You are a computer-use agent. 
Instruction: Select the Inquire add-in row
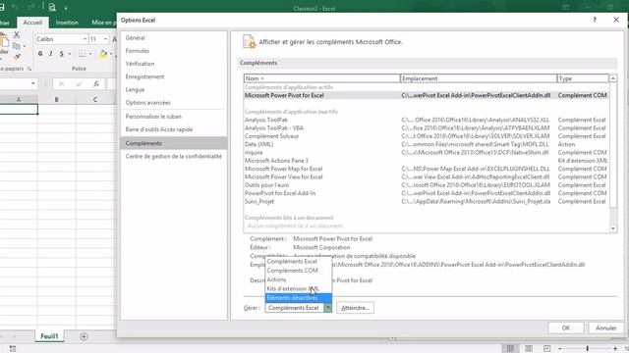[x=427, y=153]
